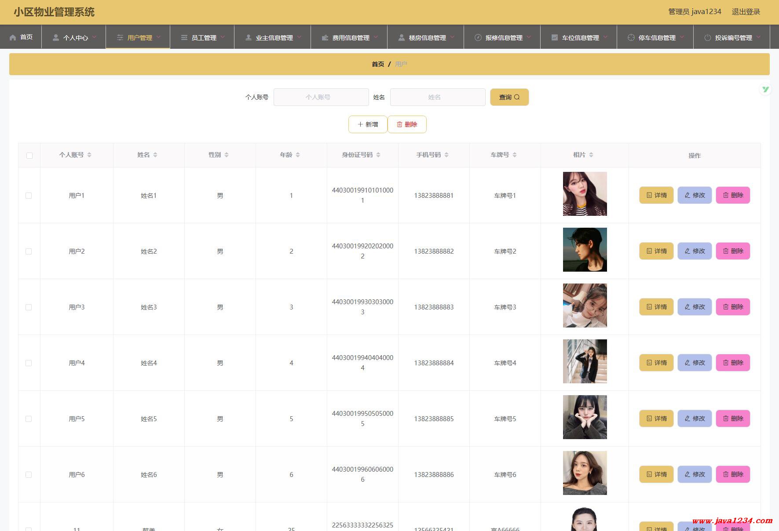Click the wallet icon beside 费用信息管理
This screenshot has height=531, width=779.
325,37
